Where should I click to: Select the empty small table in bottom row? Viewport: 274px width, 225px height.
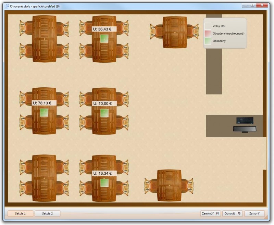(x=169, y=185)
